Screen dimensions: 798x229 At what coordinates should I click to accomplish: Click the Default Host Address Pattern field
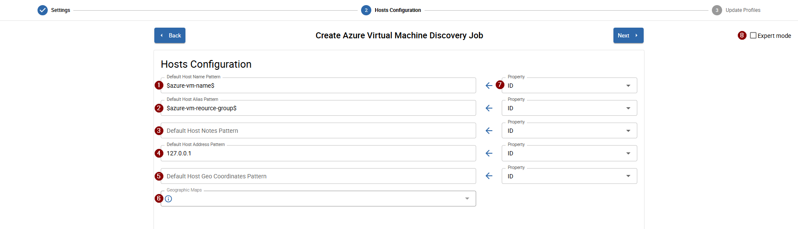318,153
